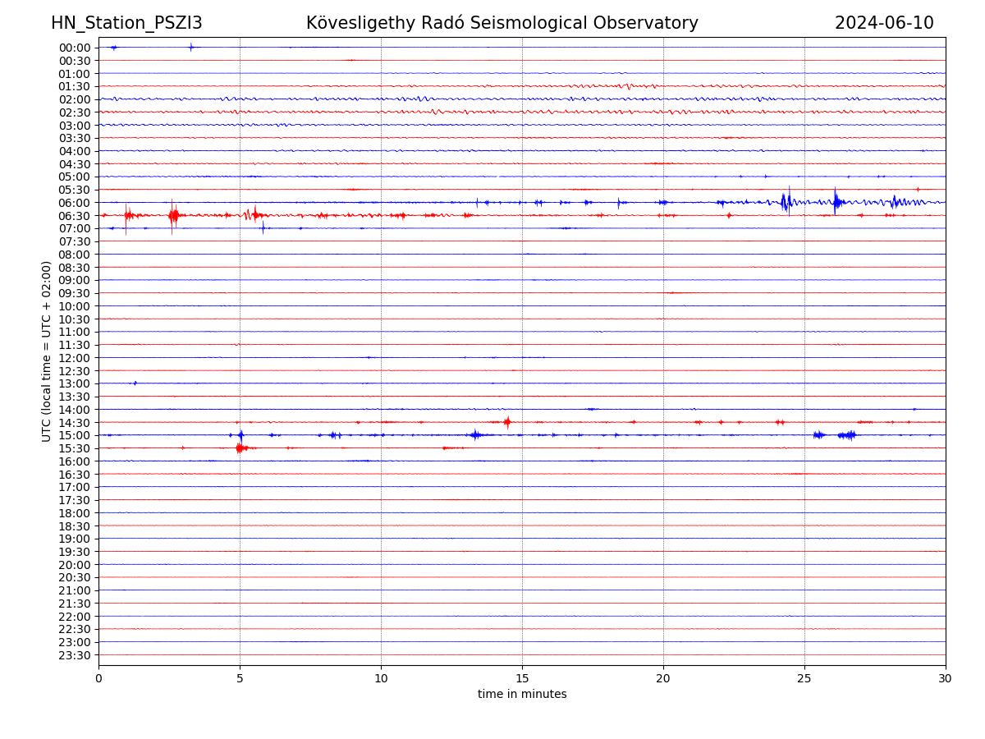Click the 'time in minutes' x-axis label

(x=522, y=695)
